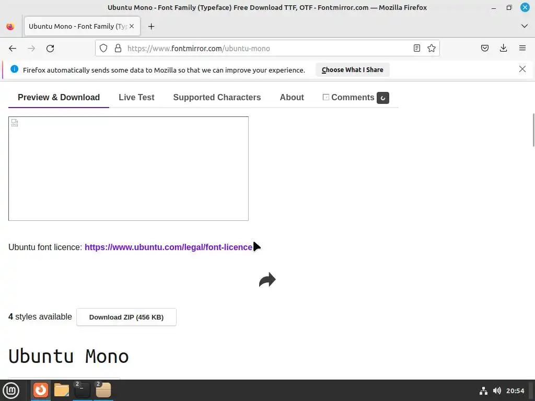The width and height of the screenshot is (535, 401).
Task: Toggle reader view in the address bar
Action: 416,48
